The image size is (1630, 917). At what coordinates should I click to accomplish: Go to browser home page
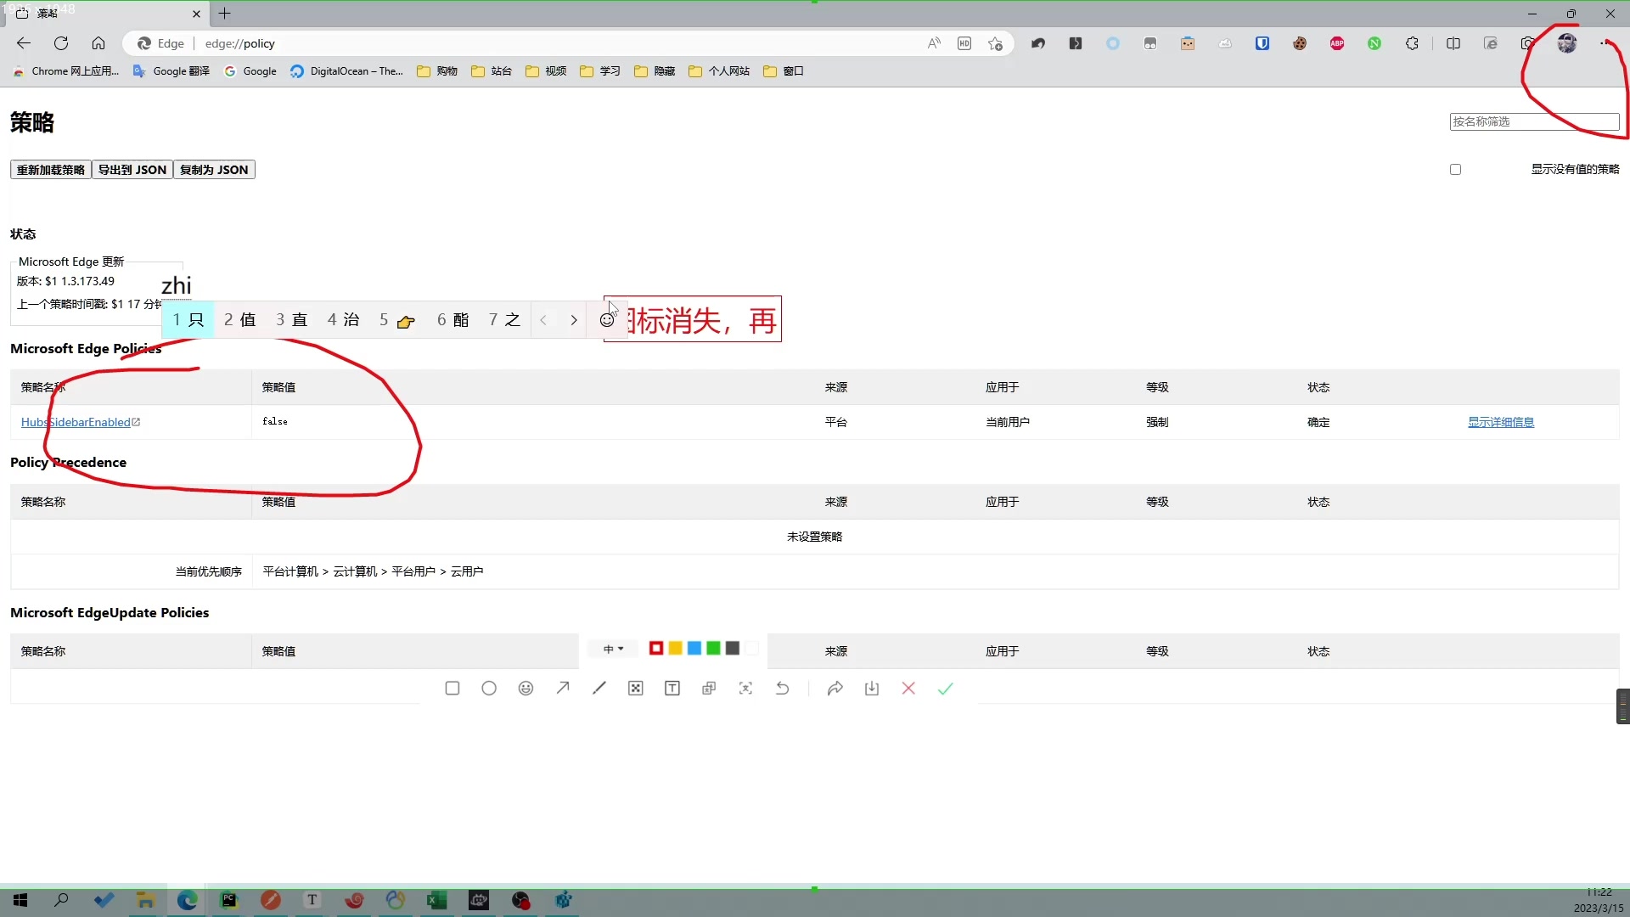point(98,43)
